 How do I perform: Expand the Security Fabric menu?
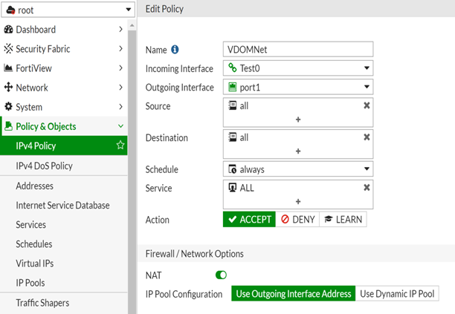[x=63, y=49]
